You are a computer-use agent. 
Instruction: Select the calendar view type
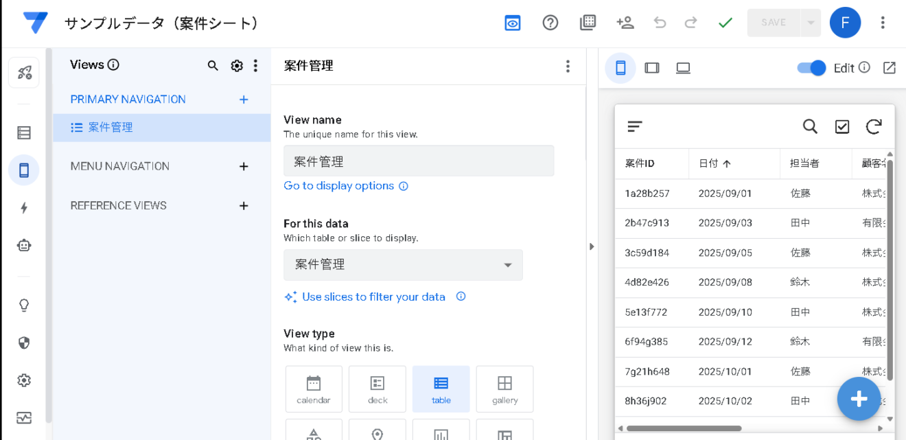click(314, 389)
